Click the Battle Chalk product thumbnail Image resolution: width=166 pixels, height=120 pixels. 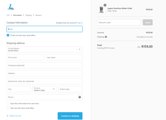(101, 9)
